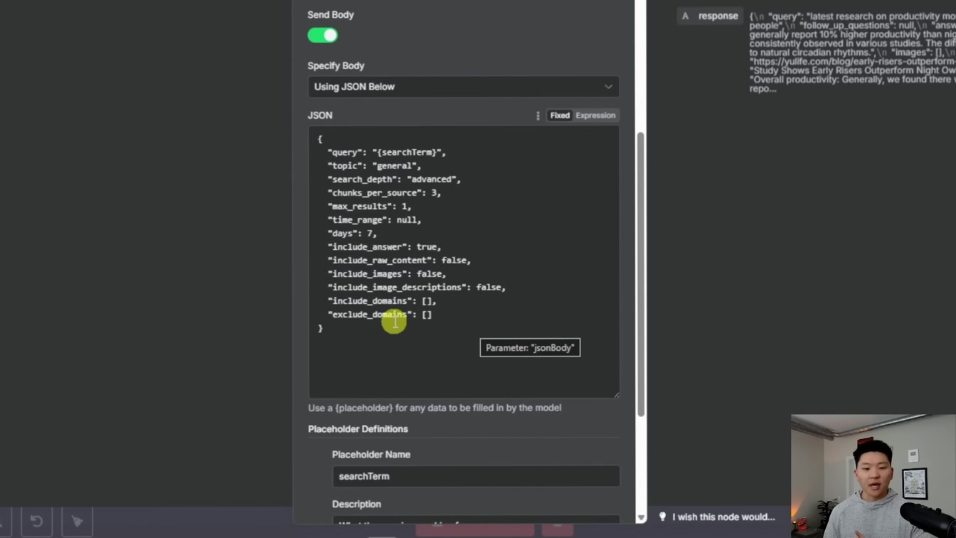Open the "I wish this node would..." link
956x538 pixels.
(x=723, y=517)
